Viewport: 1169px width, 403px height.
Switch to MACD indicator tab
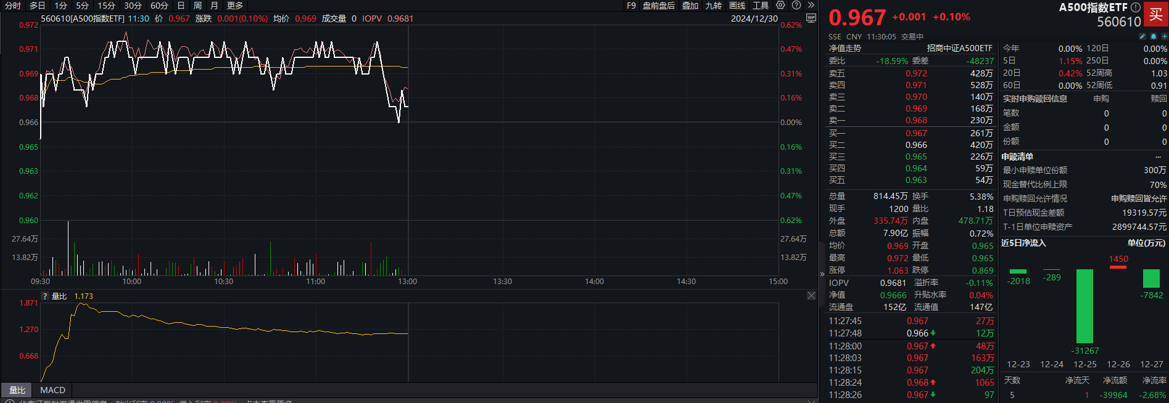pyautogui.click(x=52, y=390)
